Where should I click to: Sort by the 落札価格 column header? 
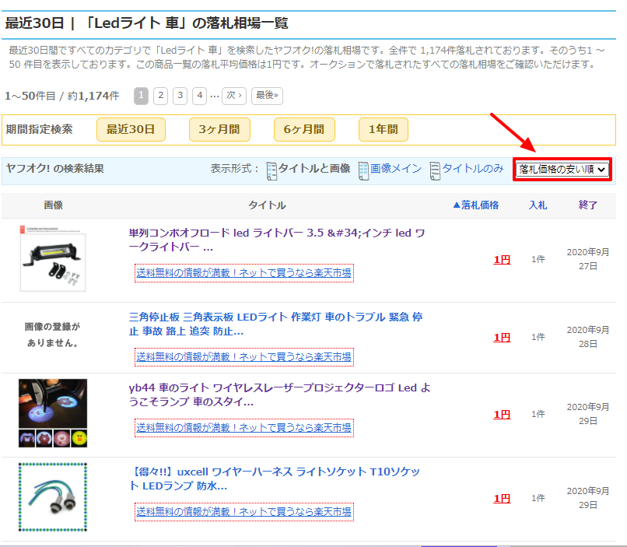[476, 205]
